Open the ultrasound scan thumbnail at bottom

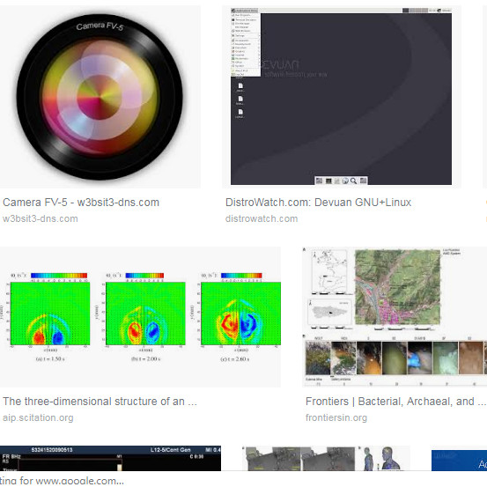click(x=110, y=459)
